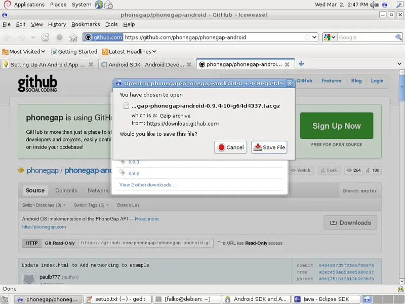Open the Tools menu

(111, 24)
